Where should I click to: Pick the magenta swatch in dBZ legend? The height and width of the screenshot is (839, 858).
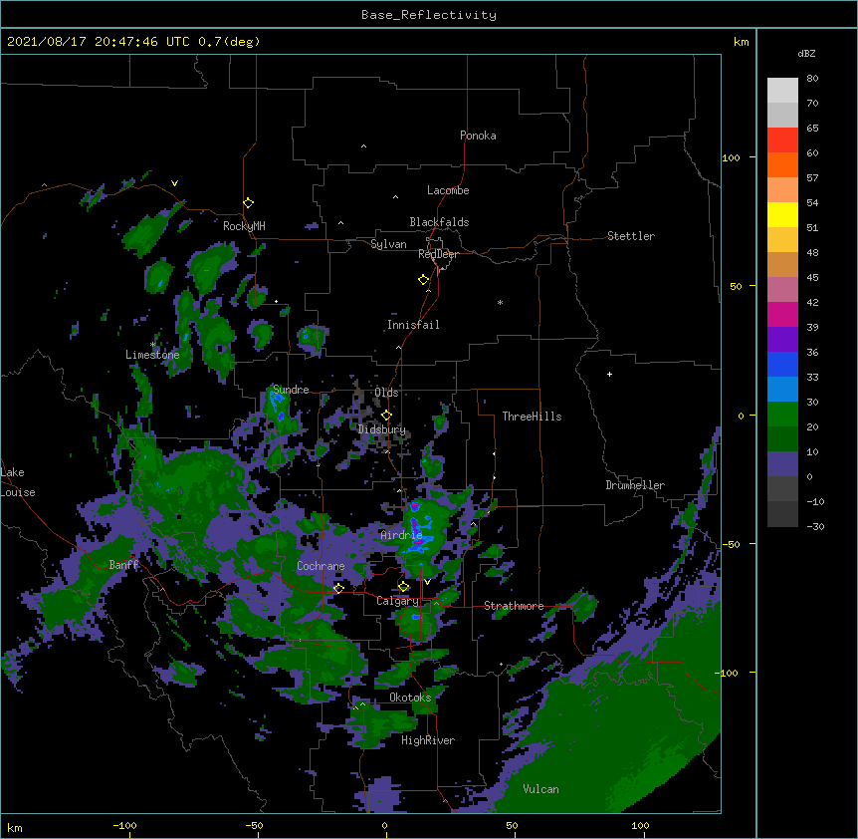(x=782, y=314)
